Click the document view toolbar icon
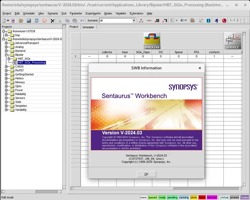 click(x=172, y=20)
